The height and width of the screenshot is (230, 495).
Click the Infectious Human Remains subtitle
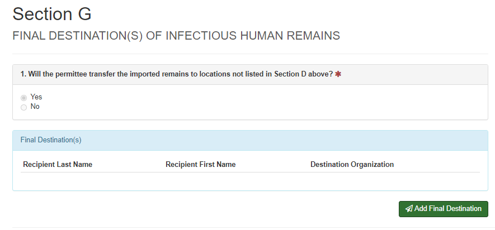[176, 36]
